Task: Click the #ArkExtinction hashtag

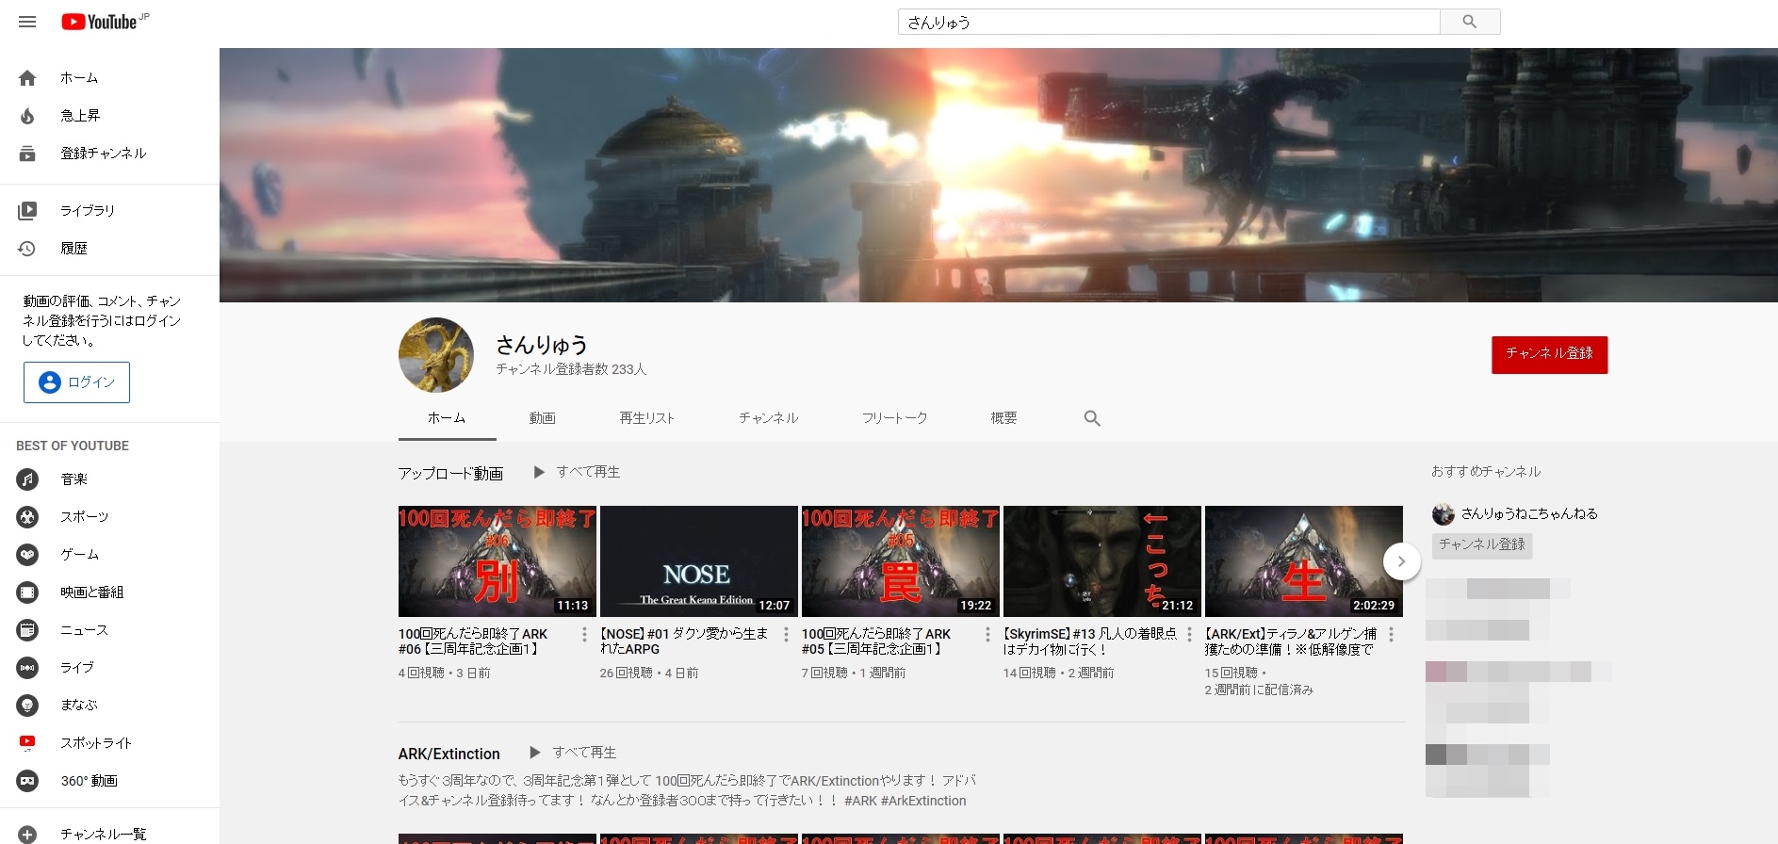Action: (x=923, y=801)
